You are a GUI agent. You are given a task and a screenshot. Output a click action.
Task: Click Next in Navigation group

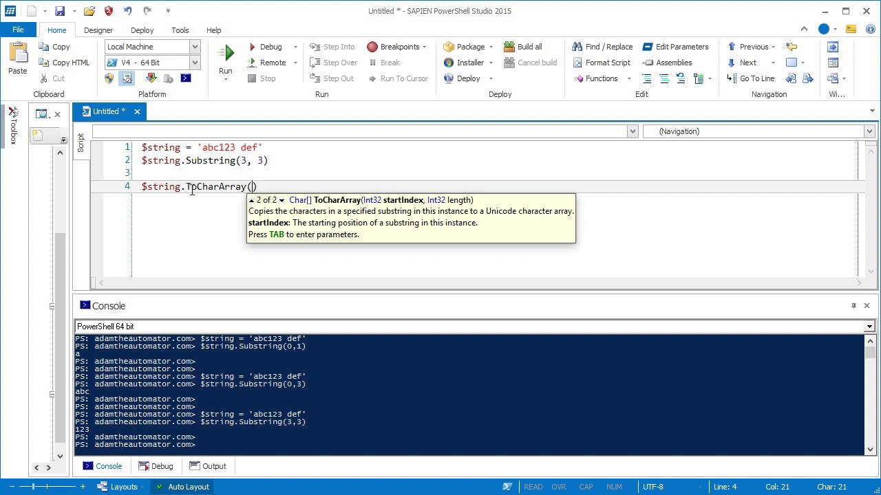[741, 63]
